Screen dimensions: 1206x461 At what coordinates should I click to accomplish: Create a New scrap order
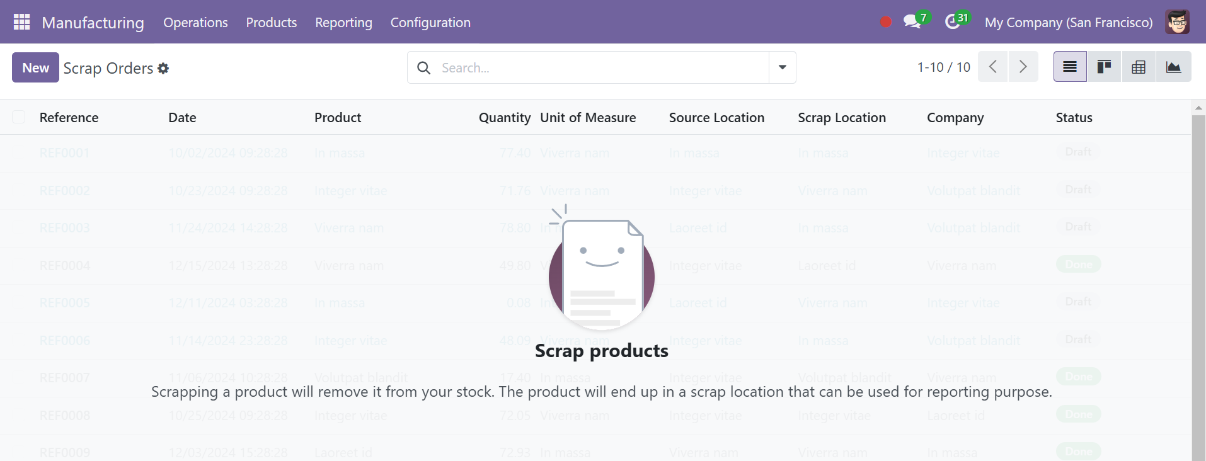(x=35, y=67)
